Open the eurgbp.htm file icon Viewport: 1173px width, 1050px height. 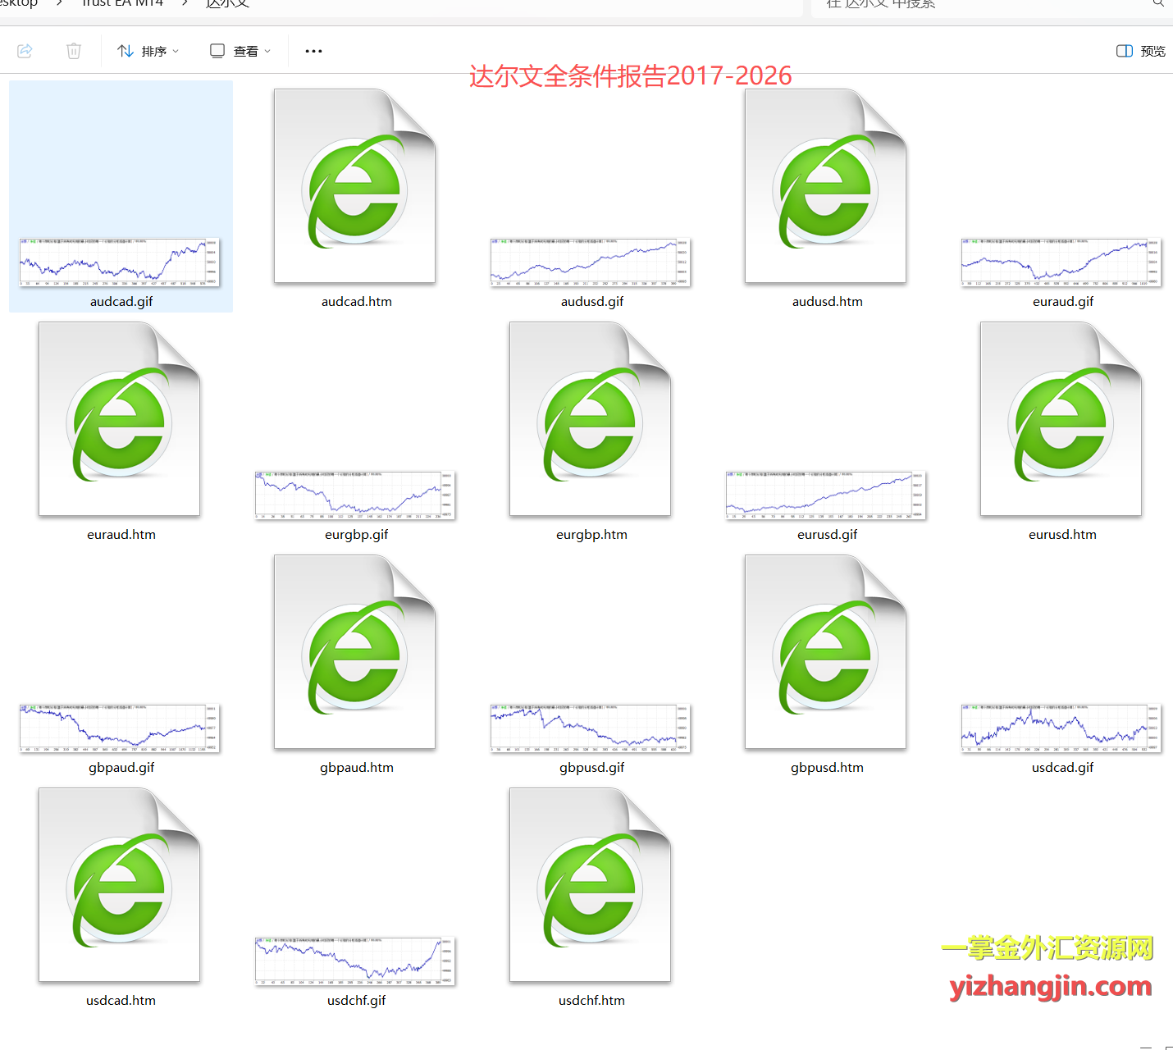[591, 420]
